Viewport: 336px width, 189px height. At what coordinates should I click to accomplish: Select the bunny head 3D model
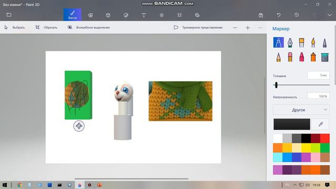[123, 92]
